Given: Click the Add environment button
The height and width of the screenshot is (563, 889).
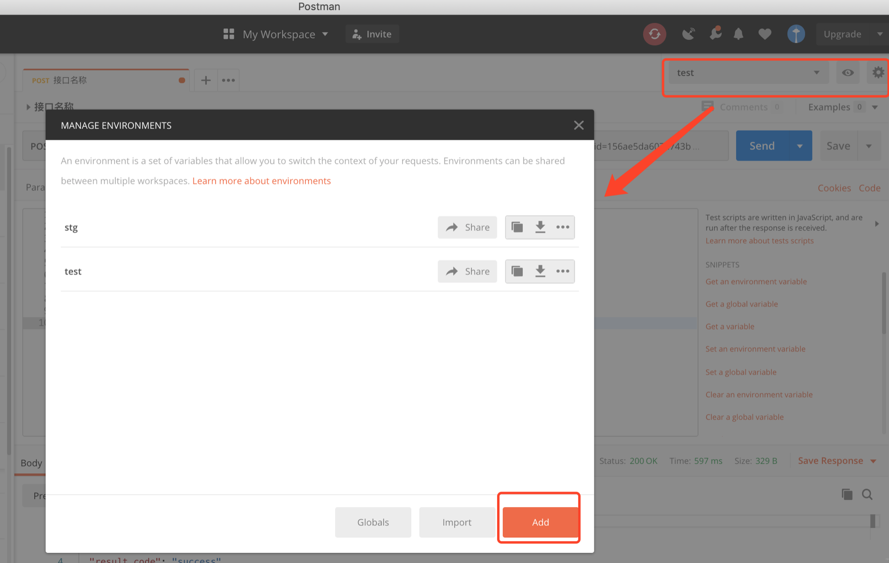Looking at the screenshot, I should (540, 522).
